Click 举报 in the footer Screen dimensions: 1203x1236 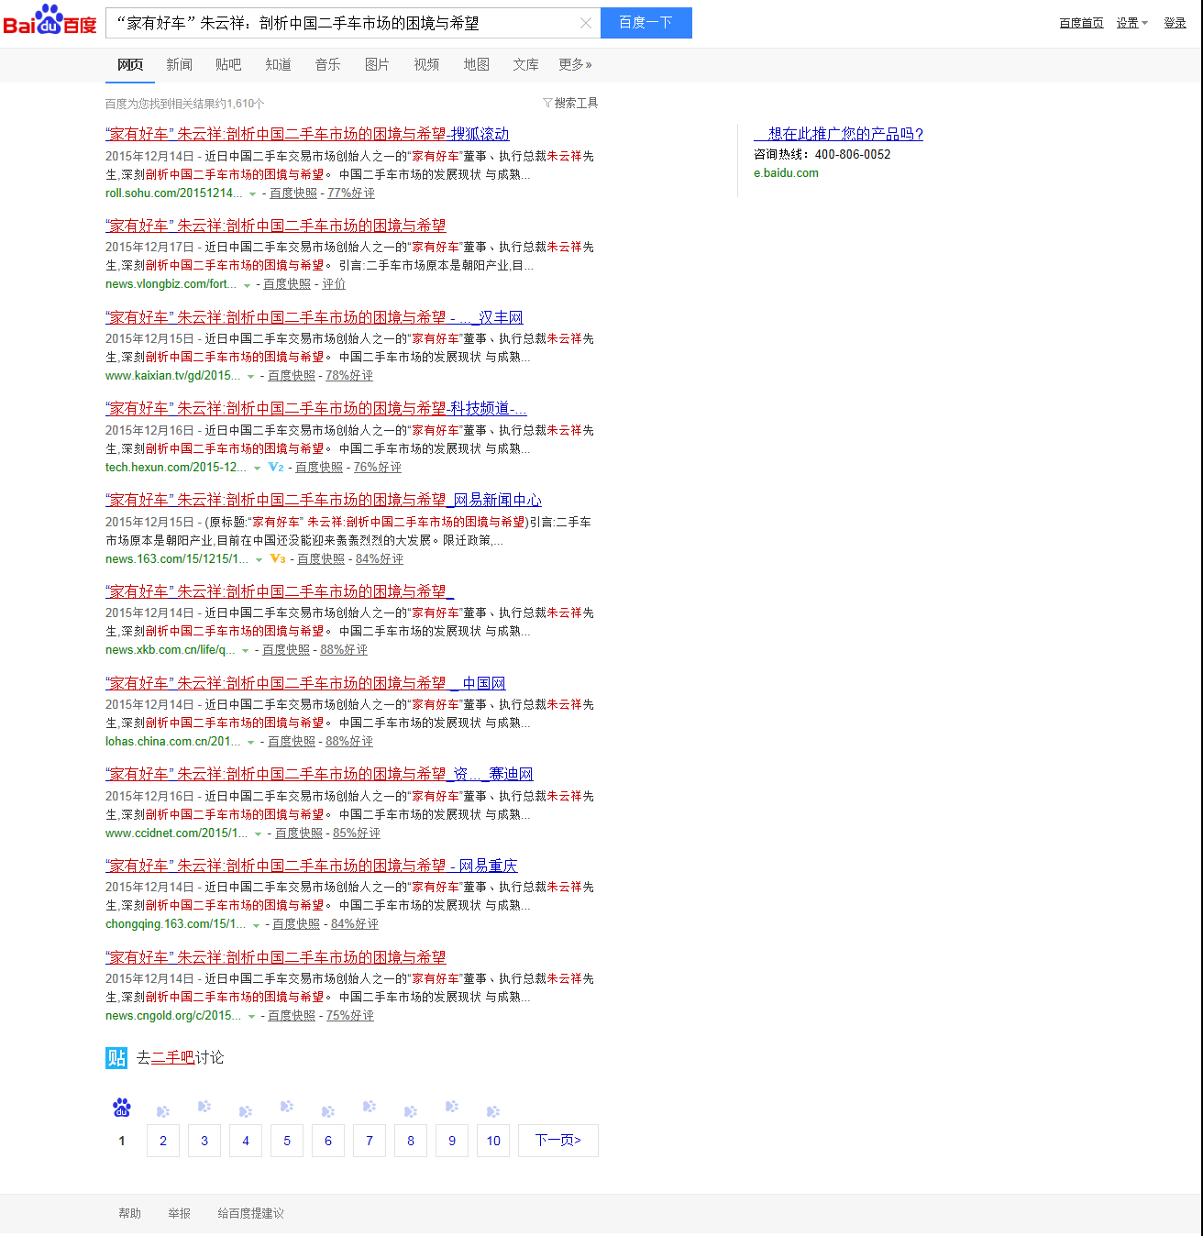[x=179, y=1214]
